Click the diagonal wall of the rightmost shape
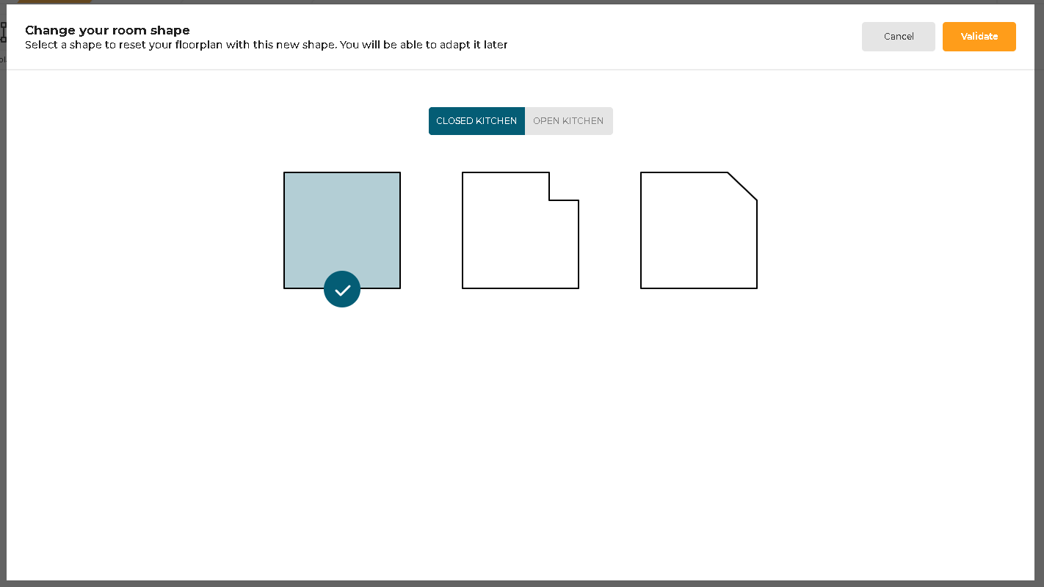This screenshot has height=587, width=1044. (x=742, y=186)
